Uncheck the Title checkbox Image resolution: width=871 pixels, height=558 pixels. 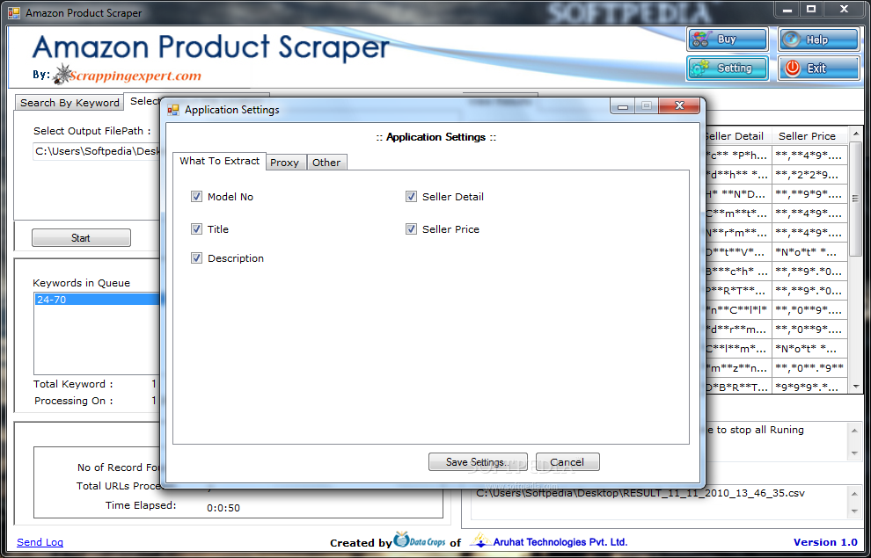196,229
